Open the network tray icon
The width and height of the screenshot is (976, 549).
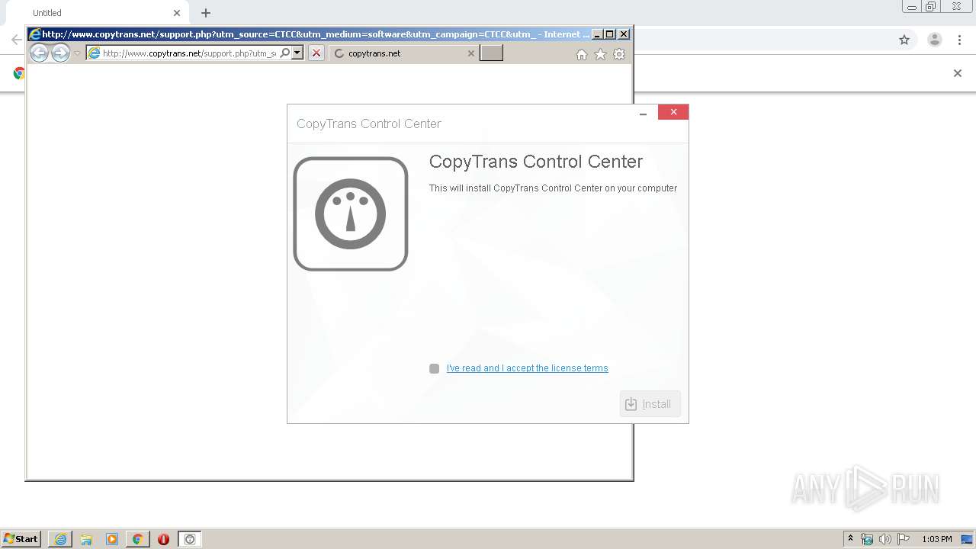[867, 539]
